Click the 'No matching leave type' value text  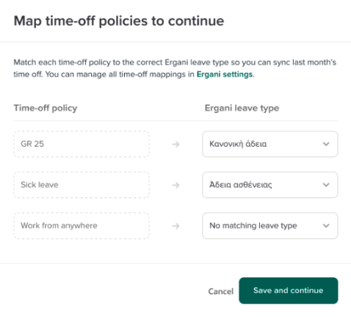coord(253,225)
